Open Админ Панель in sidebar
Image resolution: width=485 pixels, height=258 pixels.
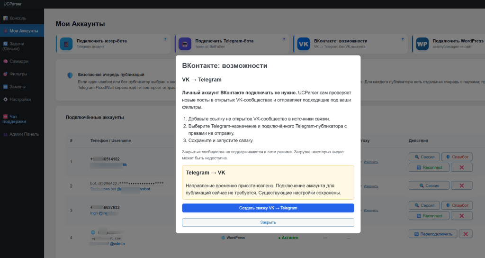(x=22, y=134)
